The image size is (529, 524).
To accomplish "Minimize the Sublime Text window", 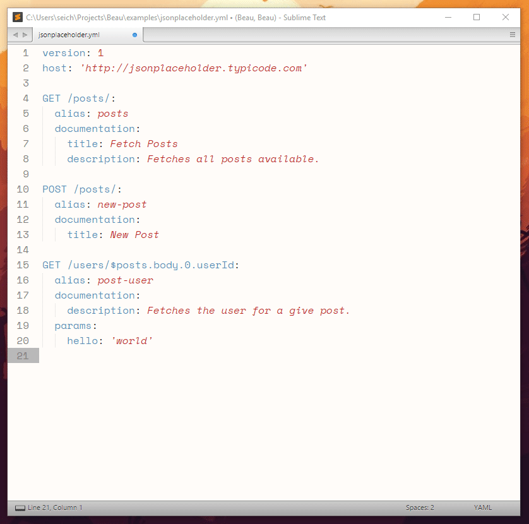I will click(448, 18).
